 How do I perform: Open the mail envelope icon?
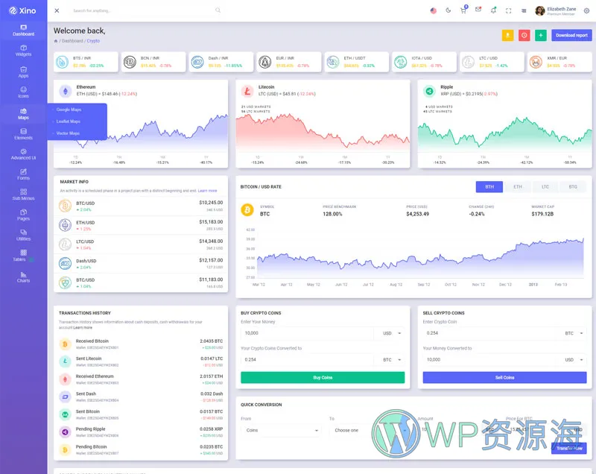(478, 10)
